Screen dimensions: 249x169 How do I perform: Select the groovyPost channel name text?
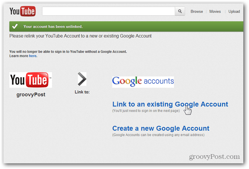[x=31, y=95]
